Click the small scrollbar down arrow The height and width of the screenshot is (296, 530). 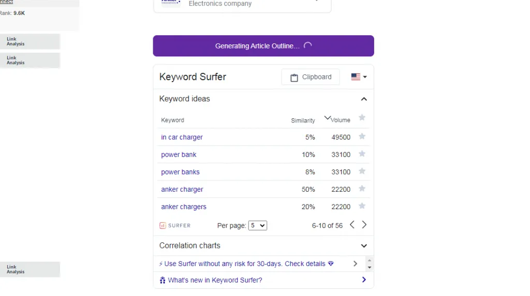pos(370,268)
